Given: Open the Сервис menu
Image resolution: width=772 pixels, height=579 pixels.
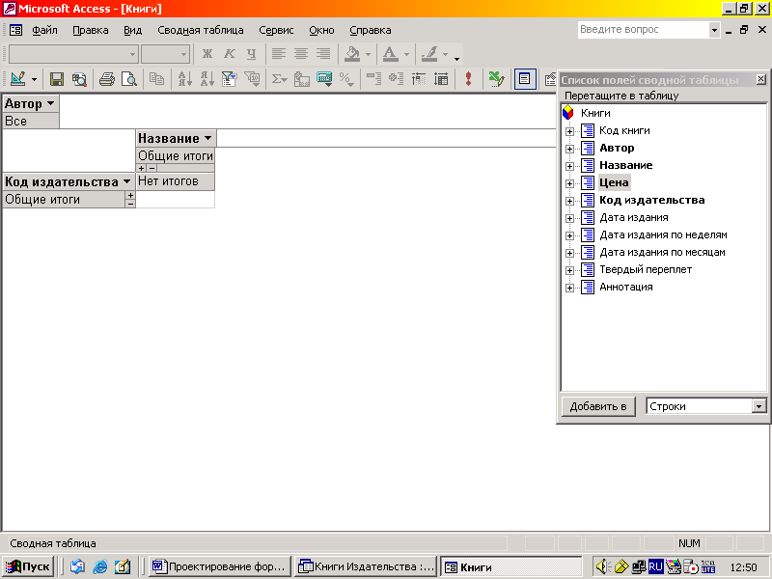Looking at the screenshot, I should 276,30.
